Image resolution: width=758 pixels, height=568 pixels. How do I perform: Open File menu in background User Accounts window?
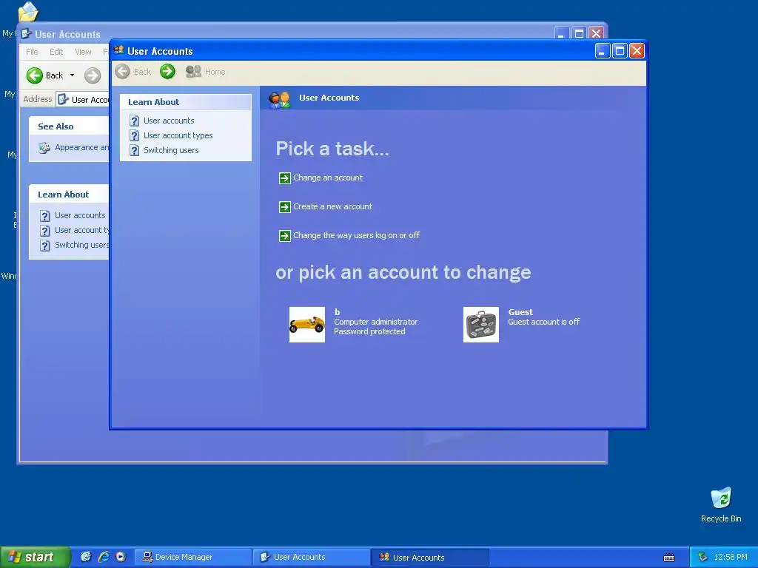point(32,52)
